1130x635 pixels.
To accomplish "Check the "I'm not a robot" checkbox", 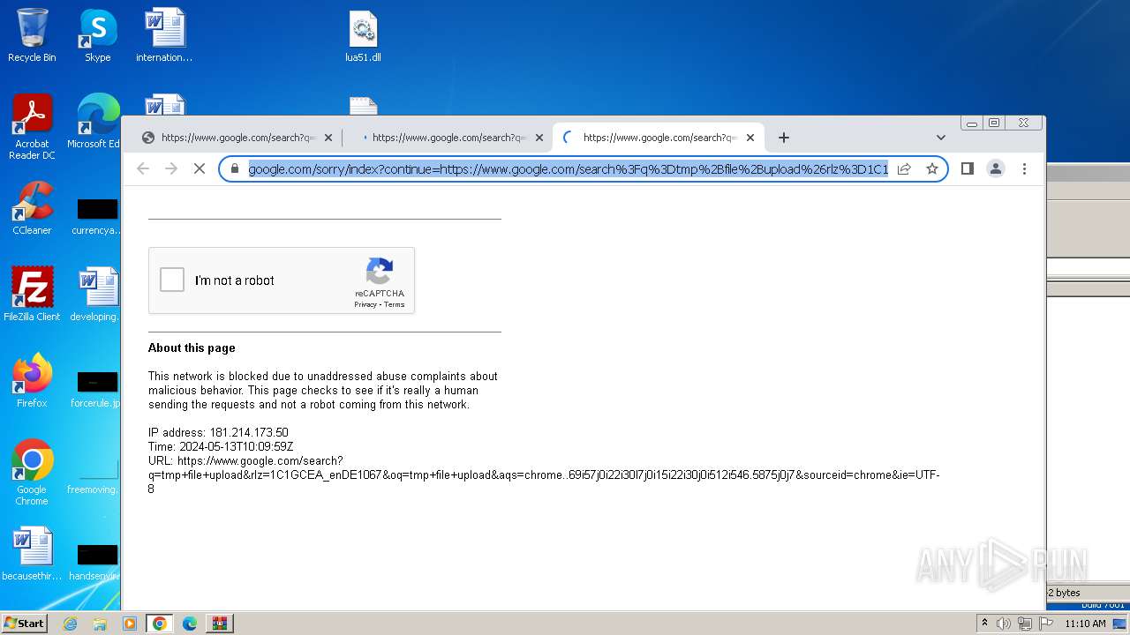I will (172, 280).
